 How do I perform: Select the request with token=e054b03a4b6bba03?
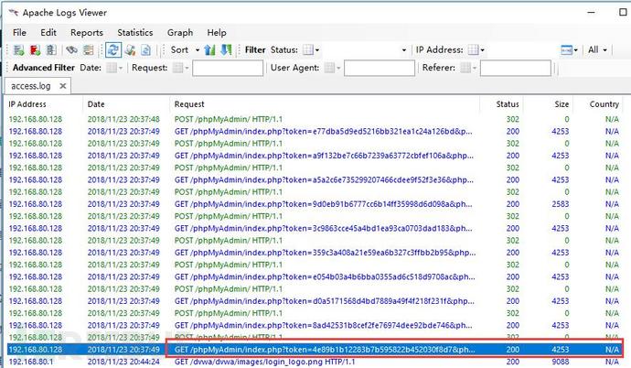pos(325,276)
